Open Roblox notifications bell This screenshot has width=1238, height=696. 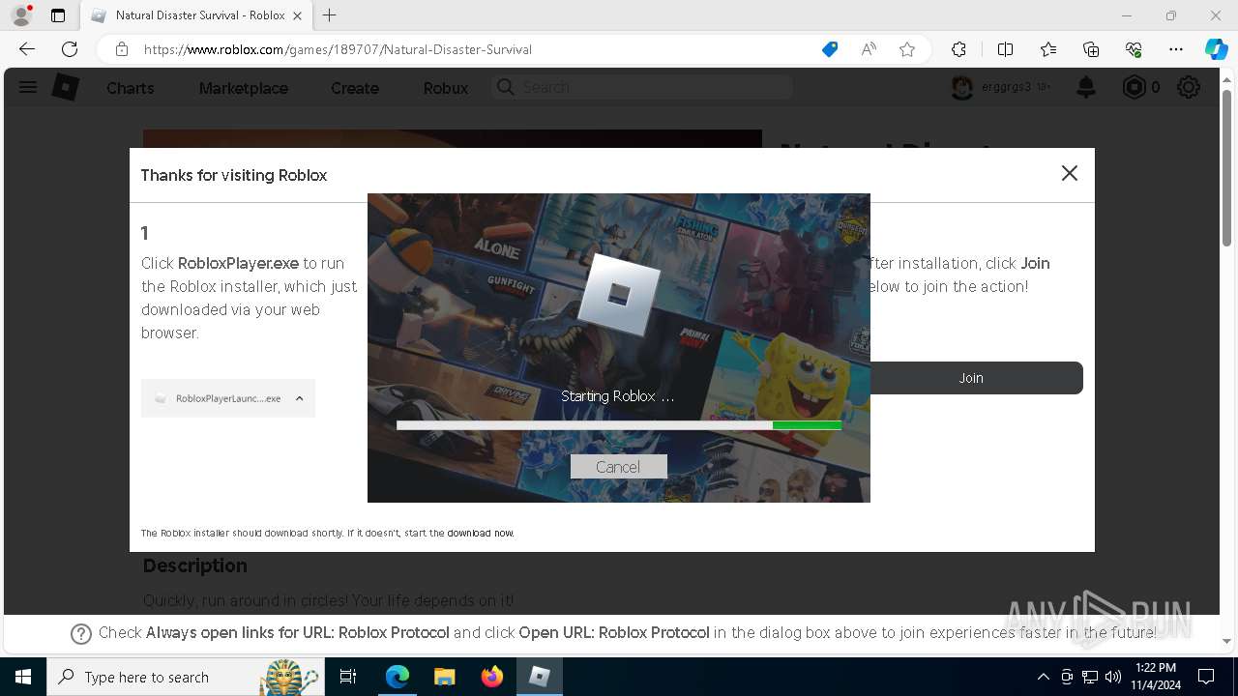tap(1086, 88)
